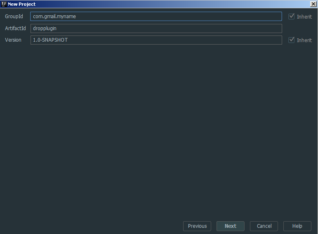Click the Version label
This screenshot has height=234, width=318.
click(x=13, y=40)
